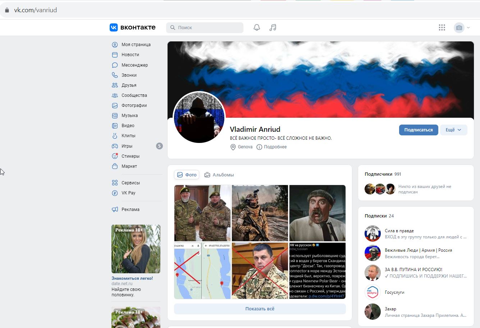This screenshot has width=480, height=328.
Task: Open crossed-out man in uniform photo
Action: (x=260, y=270)
